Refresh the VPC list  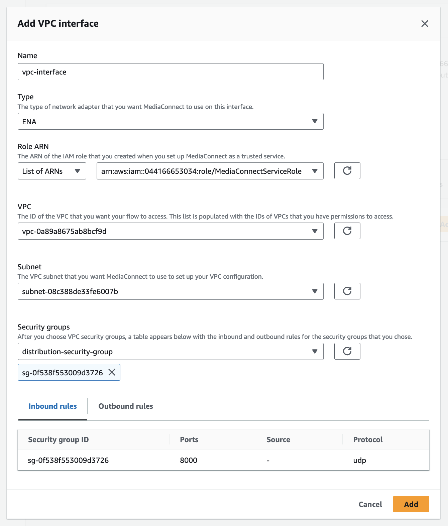(347, 231)
